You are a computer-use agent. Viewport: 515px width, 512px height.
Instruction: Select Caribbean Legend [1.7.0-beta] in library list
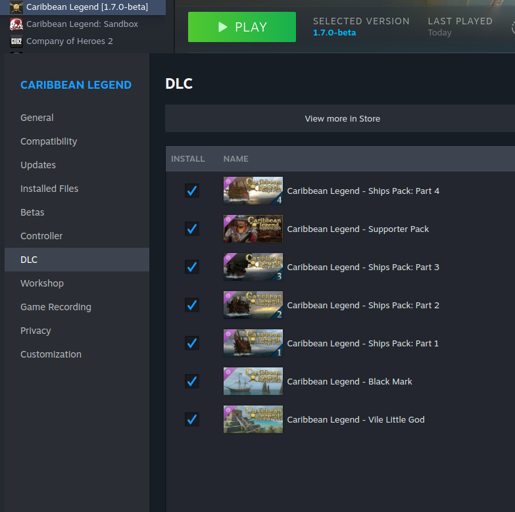[83, 7]
